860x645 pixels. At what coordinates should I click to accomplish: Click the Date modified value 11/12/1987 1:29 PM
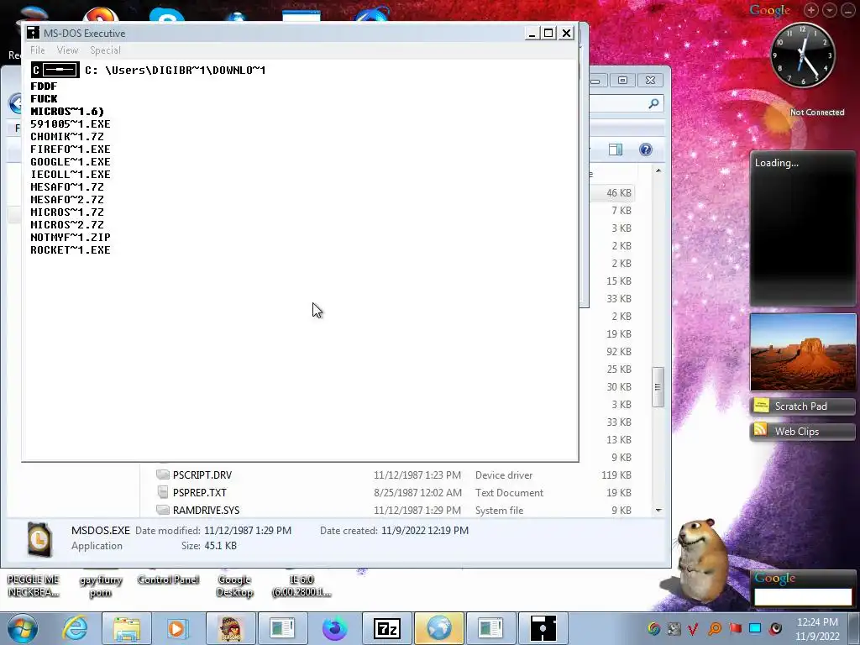point(248,531)
